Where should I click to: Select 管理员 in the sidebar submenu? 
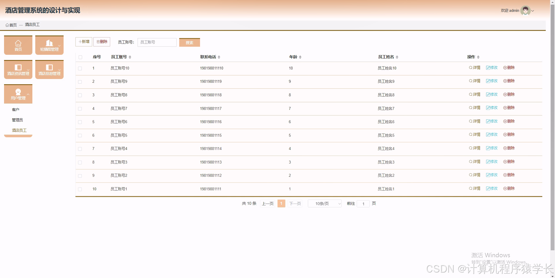coord(17,120)
